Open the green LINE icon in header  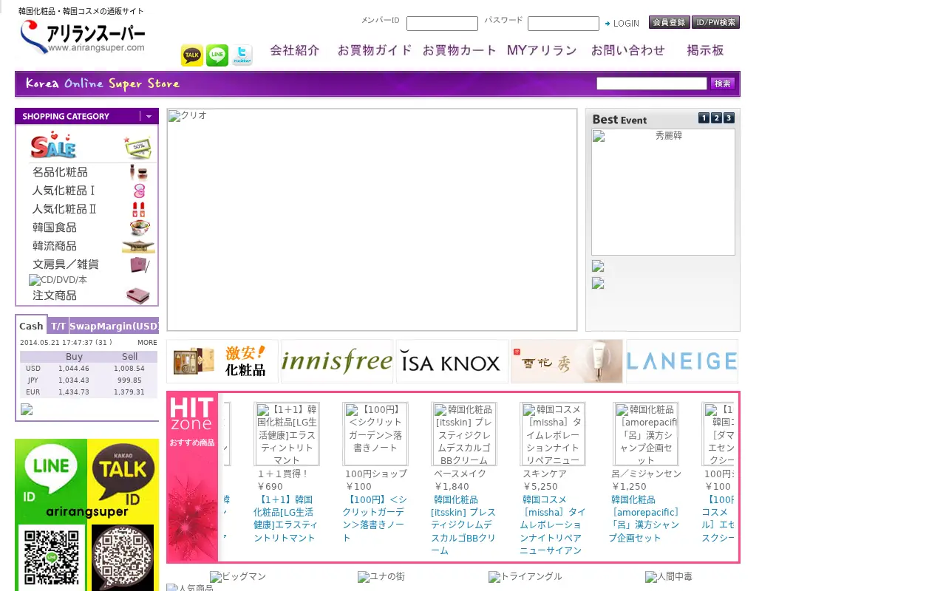pos(217,55)
